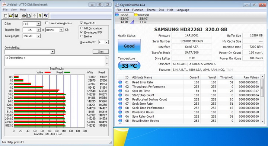Open the File menu in CrystalDiskInfo
268x146 pixels.
tap(119, 10)
